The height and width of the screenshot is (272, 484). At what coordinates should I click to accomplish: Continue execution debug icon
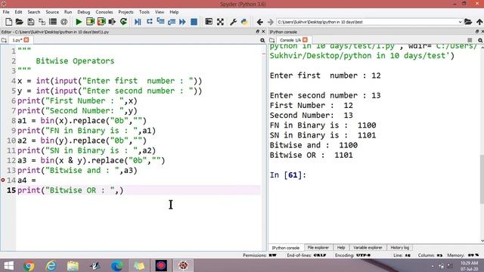point(182,22)
